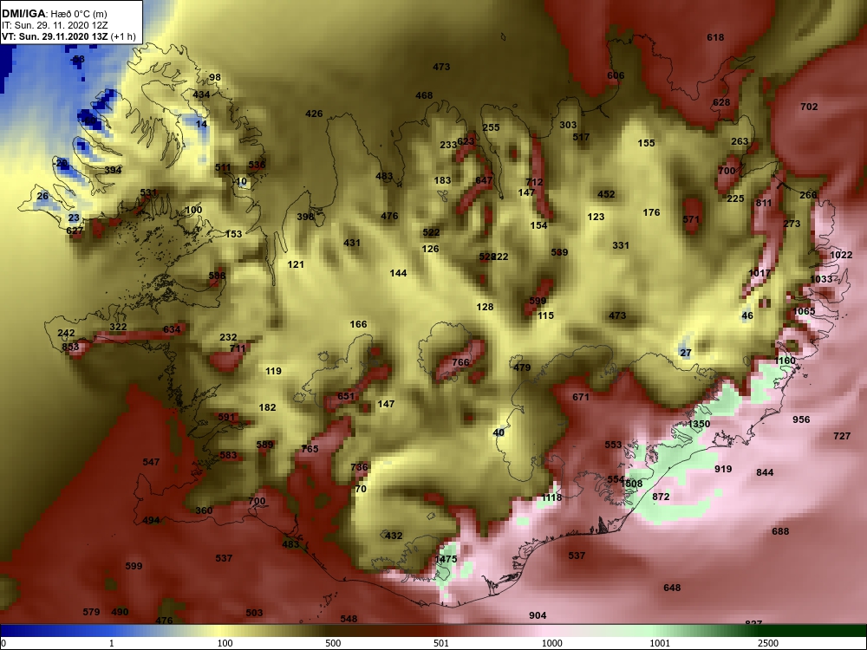Click the map value "853"

point(70,347)
